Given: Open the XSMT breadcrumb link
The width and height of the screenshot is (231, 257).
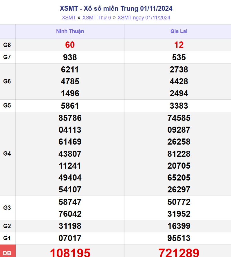Looking at the screenshot, I should 69,18.
